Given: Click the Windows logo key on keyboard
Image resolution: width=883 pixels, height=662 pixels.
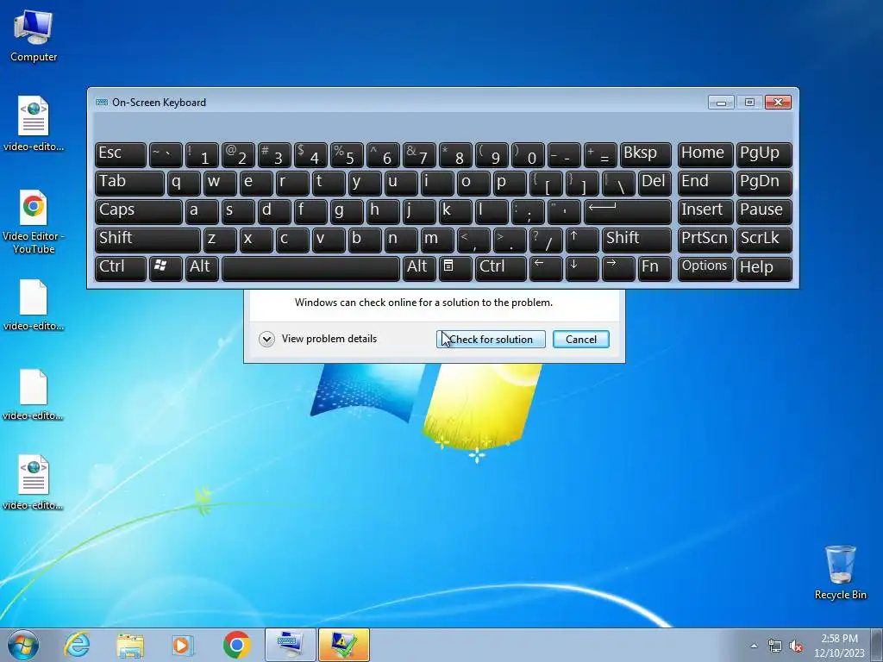Looking at the screenshot, I should (166, 268).
